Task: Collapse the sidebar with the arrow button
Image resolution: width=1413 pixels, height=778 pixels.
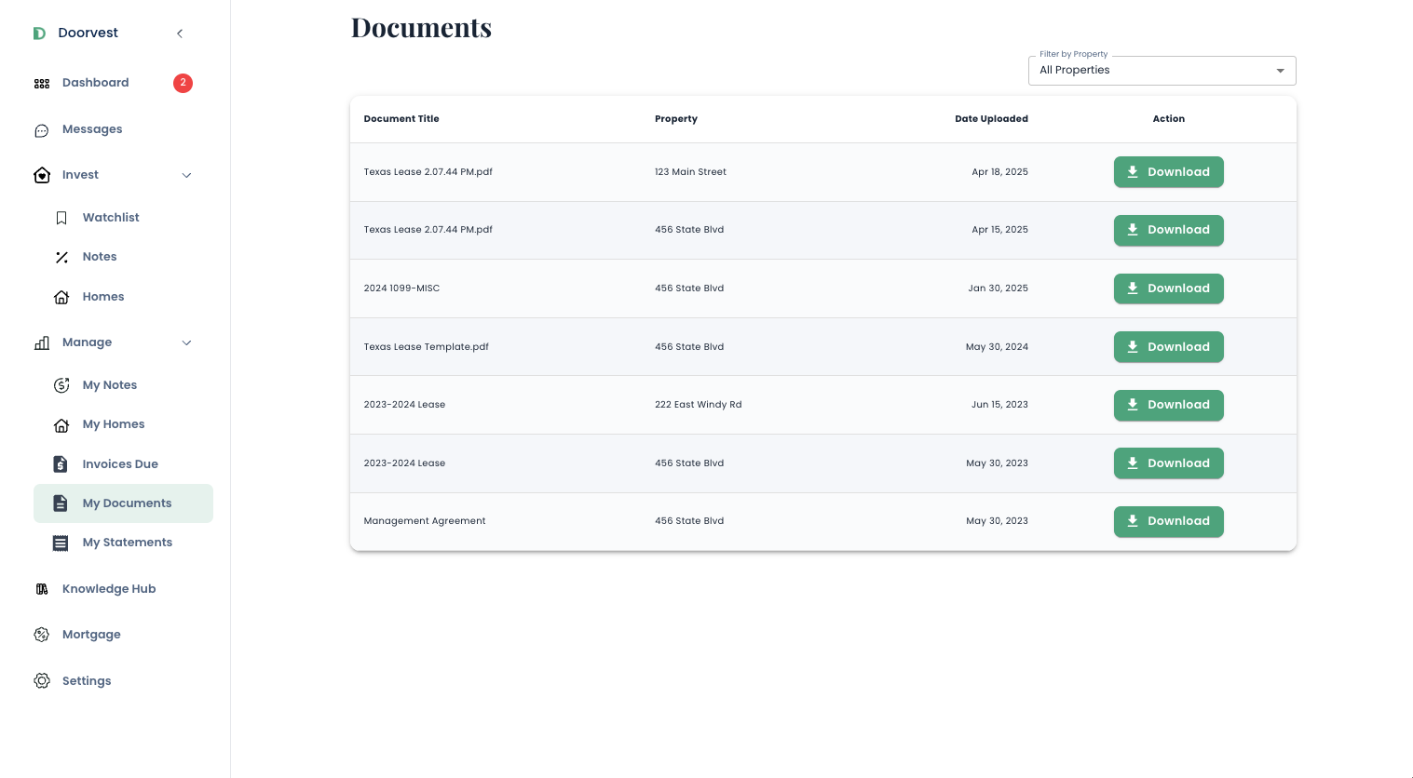Action: click(x=180, y=33)
